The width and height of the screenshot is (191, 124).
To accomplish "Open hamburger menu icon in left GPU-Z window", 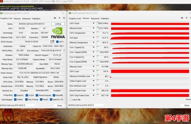I will point(64,18).
